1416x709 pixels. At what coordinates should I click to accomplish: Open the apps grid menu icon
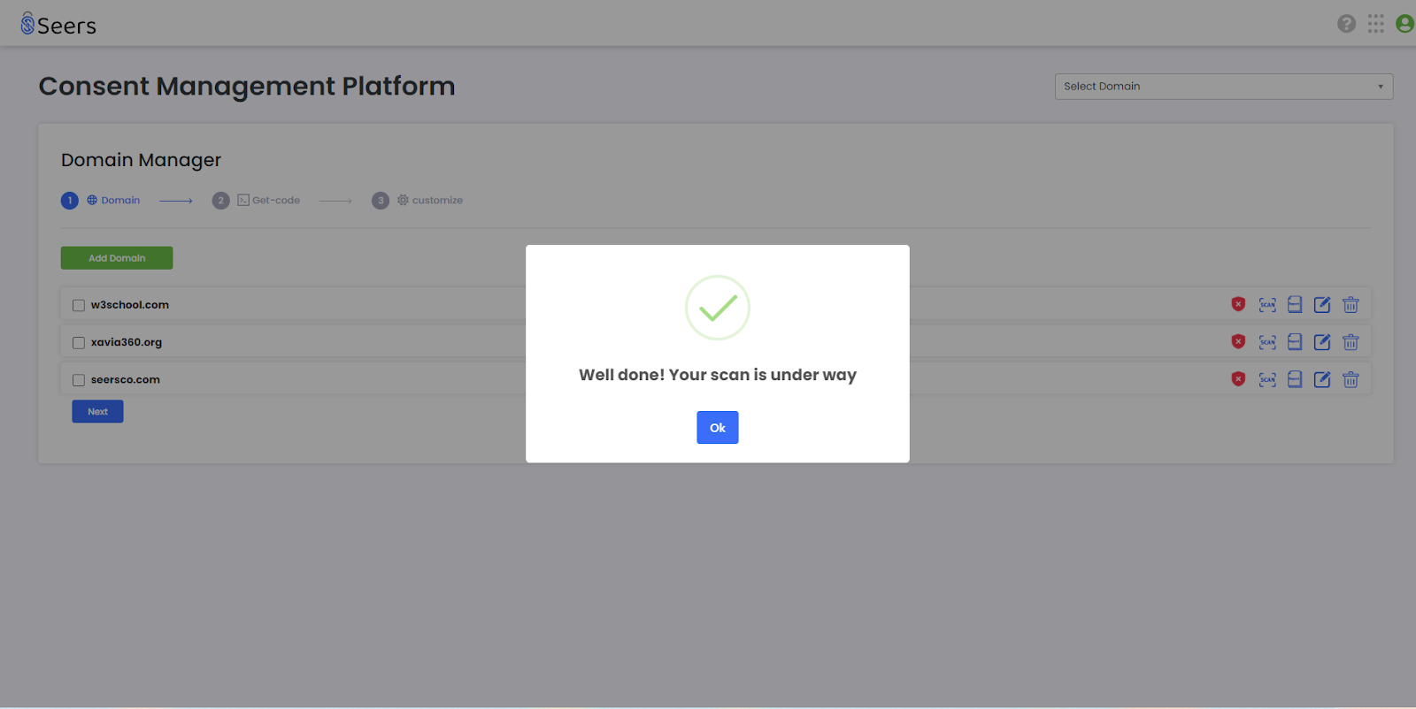click(1375, 24)
